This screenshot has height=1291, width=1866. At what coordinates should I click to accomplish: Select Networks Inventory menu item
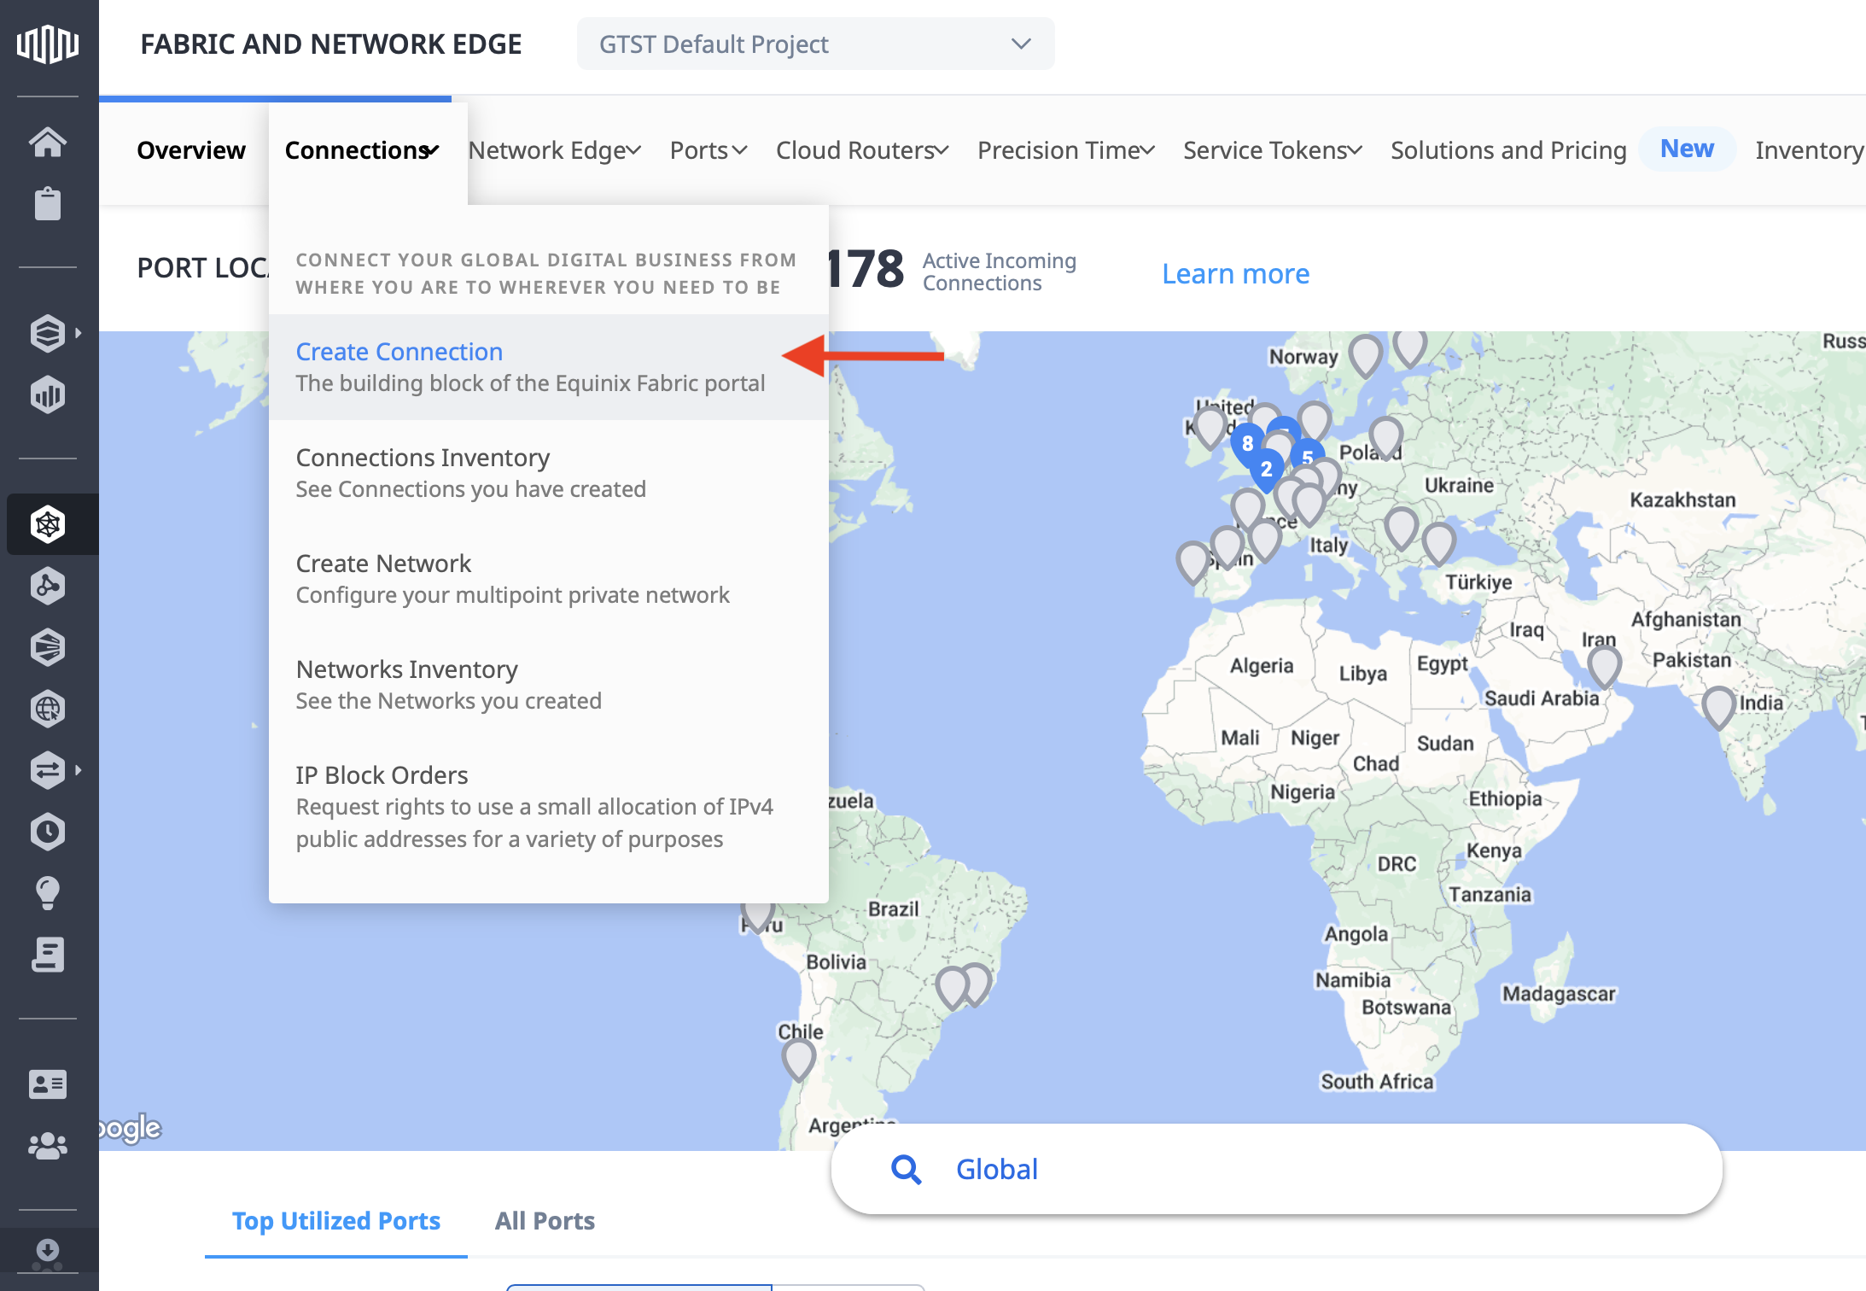coord(548,685)
